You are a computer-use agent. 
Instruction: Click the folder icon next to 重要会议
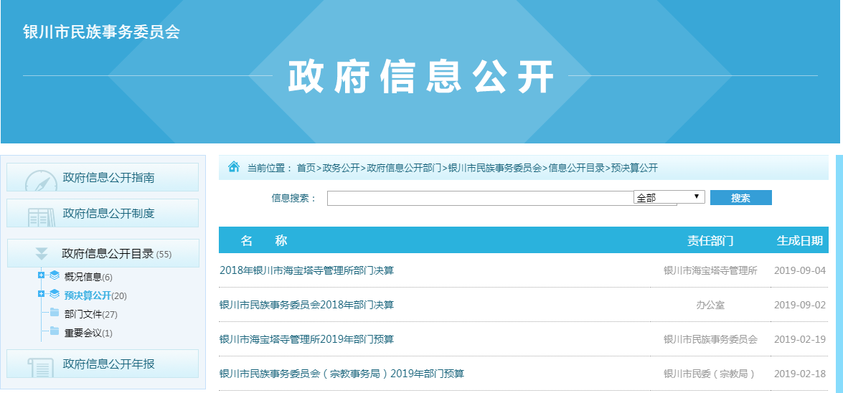point(55,332)
